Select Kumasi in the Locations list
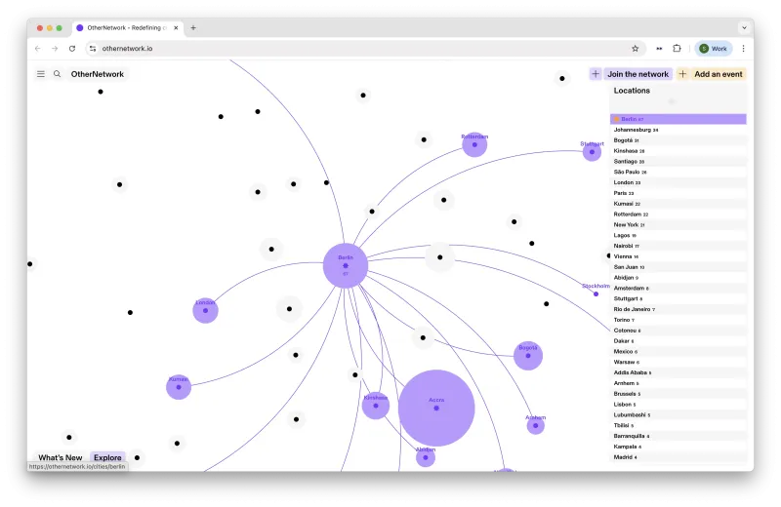Viewport: 781px width, 507px height. tap(678, 204)
